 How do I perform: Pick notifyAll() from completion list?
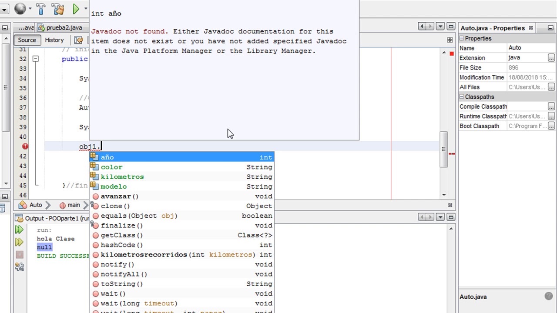tap(181, 274)
